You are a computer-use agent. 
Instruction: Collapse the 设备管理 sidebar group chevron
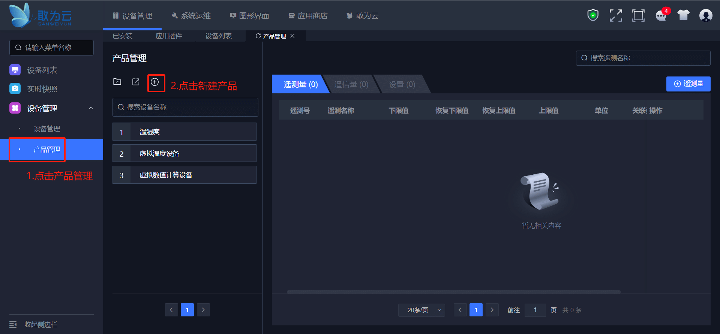pyautogui.click(x=91, y=108)
